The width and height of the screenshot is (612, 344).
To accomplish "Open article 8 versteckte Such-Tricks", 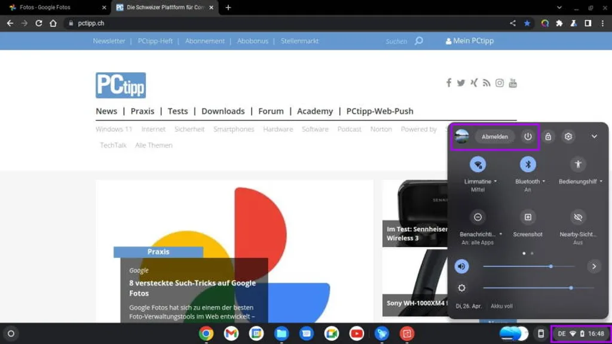I will (x=192, y=288).
